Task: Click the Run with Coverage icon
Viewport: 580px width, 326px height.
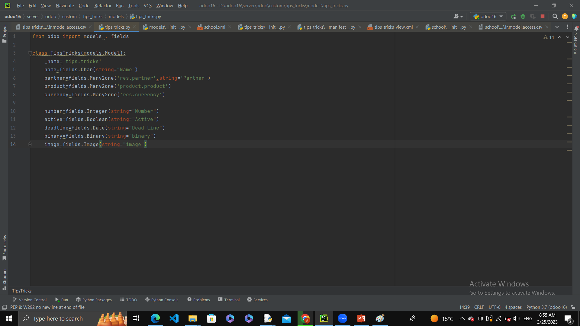Action: click(533, 17)
